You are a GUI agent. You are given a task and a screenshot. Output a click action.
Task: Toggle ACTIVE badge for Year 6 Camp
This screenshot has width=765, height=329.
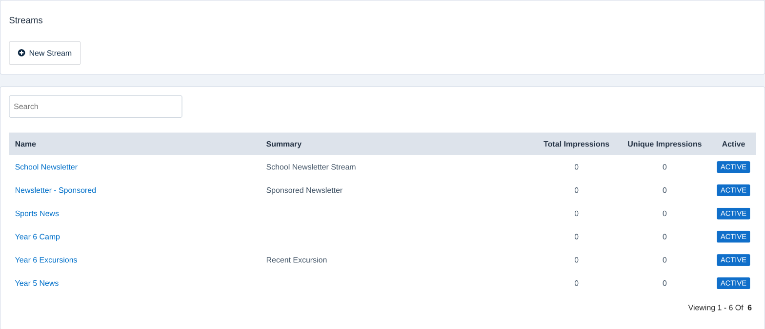[x=733, y=237]
